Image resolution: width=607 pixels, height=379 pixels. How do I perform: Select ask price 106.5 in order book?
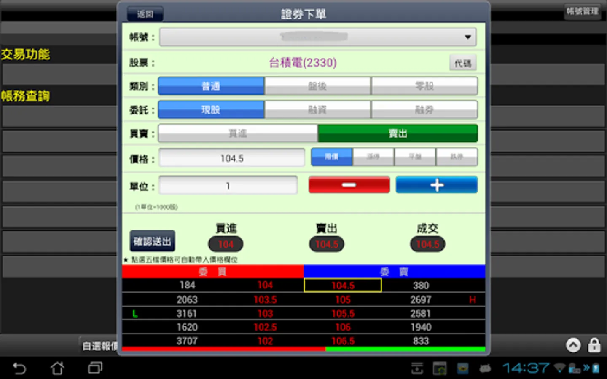coord(343,341)
